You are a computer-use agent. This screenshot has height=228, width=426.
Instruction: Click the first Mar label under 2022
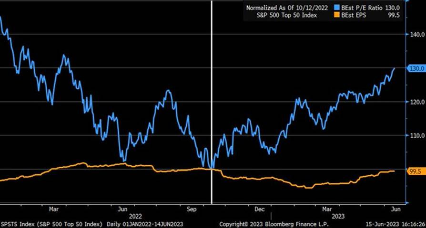click(54, 209)
